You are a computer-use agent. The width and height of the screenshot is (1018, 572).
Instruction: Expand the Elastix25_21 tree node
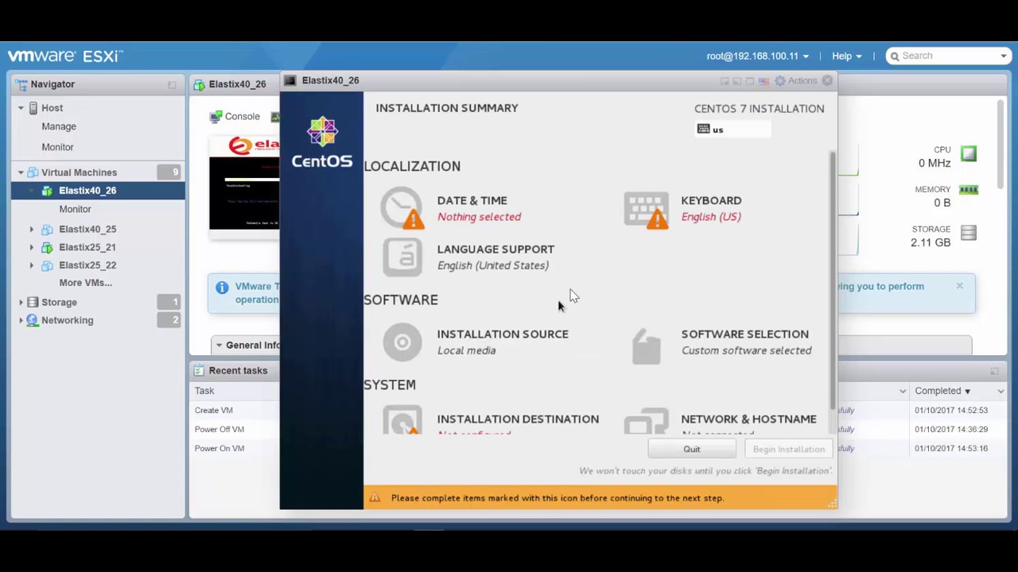pyautogui.click(x=32, y=247)
